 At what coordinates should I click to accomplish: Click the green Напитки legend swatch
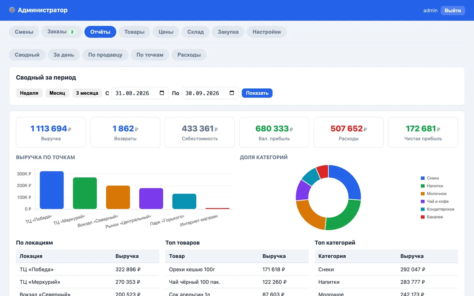(x=423, y=186)
